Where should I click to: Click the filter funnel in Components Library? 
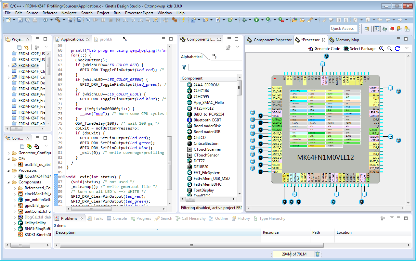[184, 67]
